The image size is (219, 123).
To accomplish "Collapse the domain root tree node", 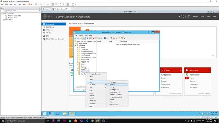I will (x=75, y=45).
